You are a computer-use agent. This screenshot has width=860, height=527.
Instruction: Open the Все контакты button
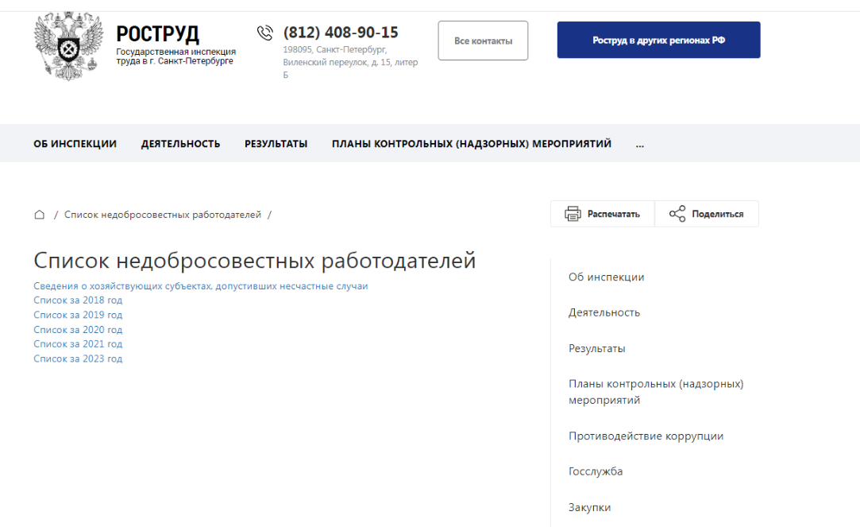click(x=483, y=41)
